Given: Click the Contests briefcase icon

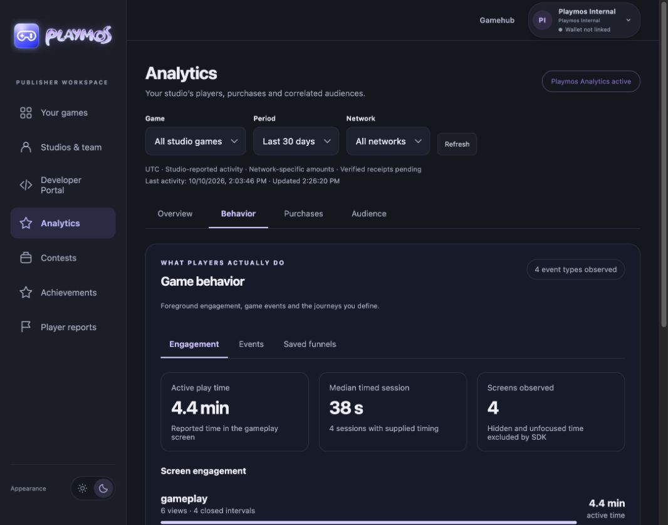Looking at the screenshot, I should [x=26, y=258].
